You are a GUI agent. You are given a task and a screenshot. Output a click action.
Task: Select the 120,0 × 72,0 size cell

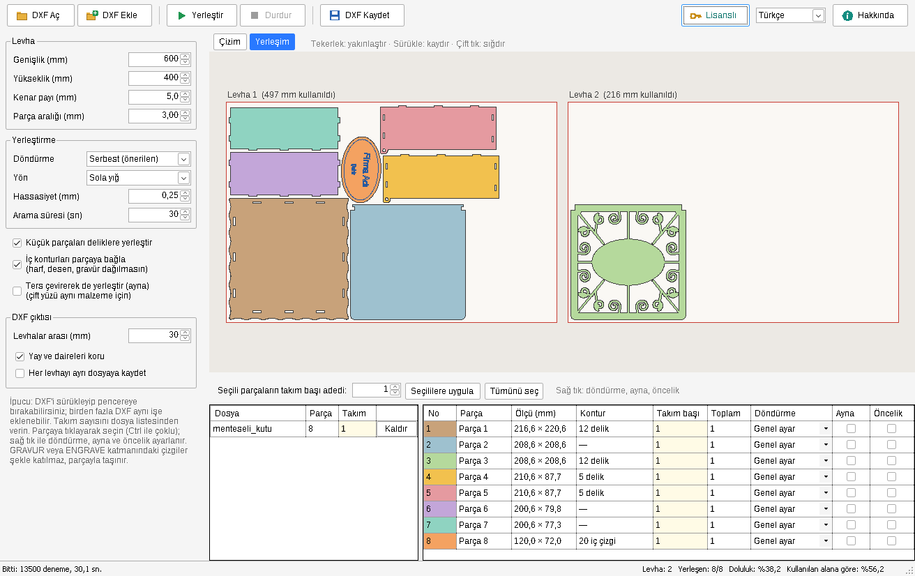544,541
